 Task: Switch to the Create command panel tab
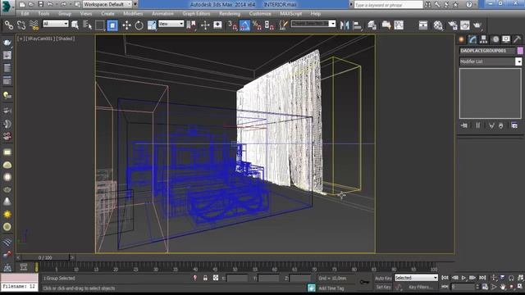pyautogui.click(x=462, y=39)
